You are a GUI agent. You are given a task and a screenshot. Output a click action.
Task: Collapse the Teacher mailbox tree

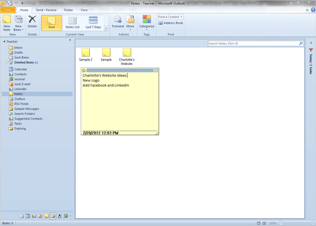tap(4, 41)
